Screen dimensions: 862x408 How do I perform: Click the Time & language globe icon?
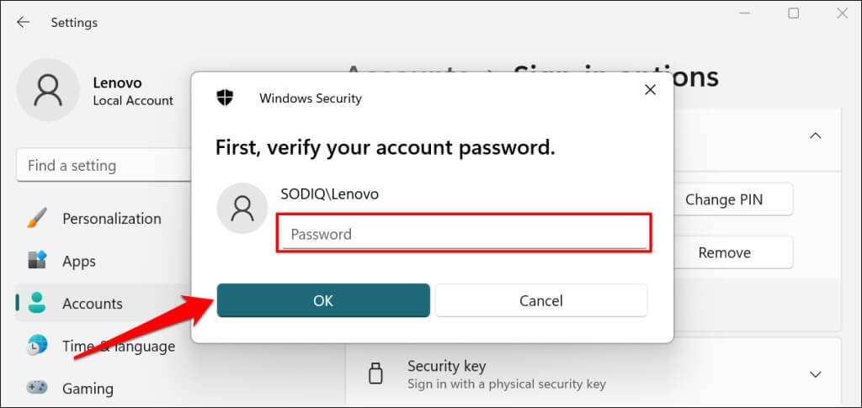(37, 346)
